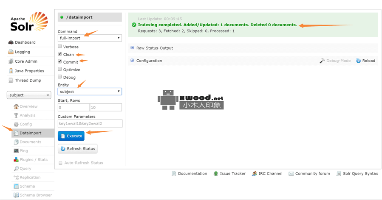Viewport: 382px width, 200px height.
Task: Click the Custom Parameters input field
Action: (x=90, y=123)
